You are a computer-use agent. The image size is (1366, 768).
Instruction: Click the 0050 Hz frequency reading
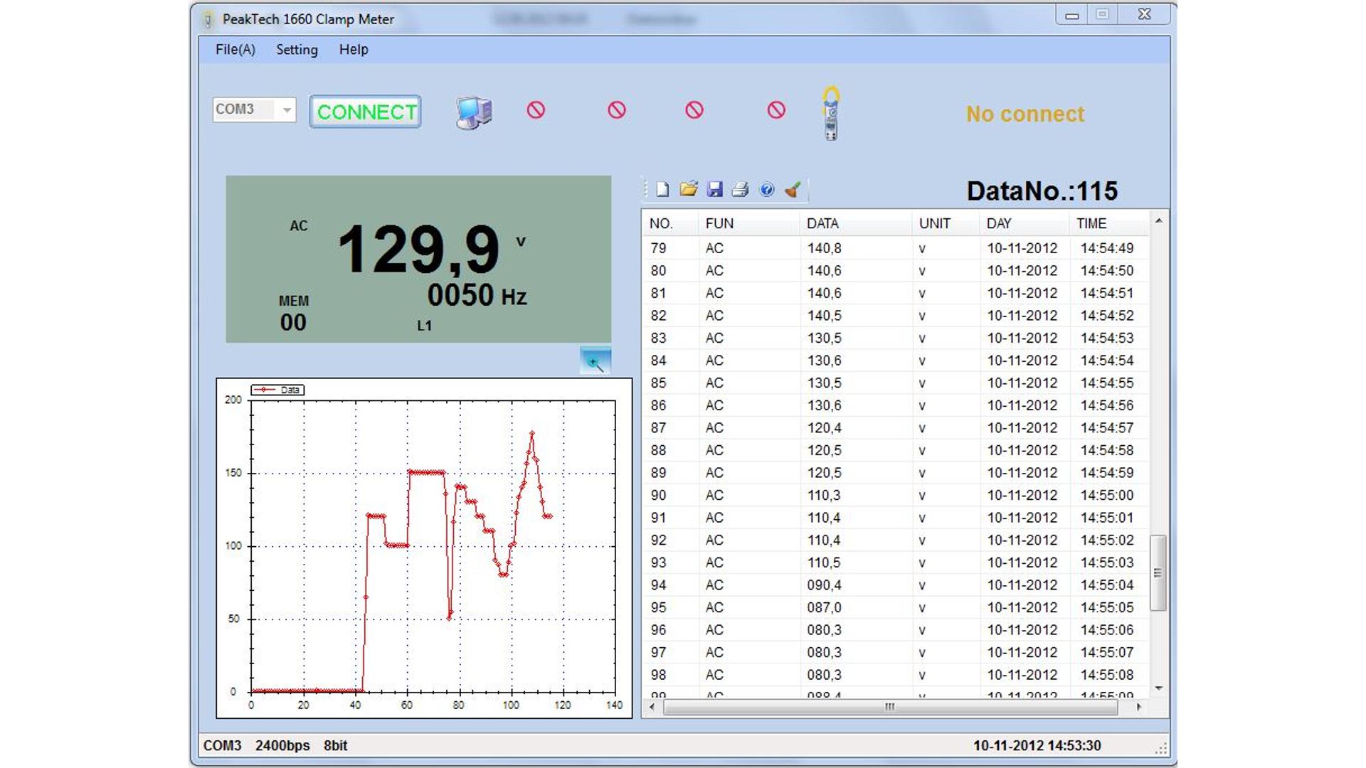coord(477,295)
